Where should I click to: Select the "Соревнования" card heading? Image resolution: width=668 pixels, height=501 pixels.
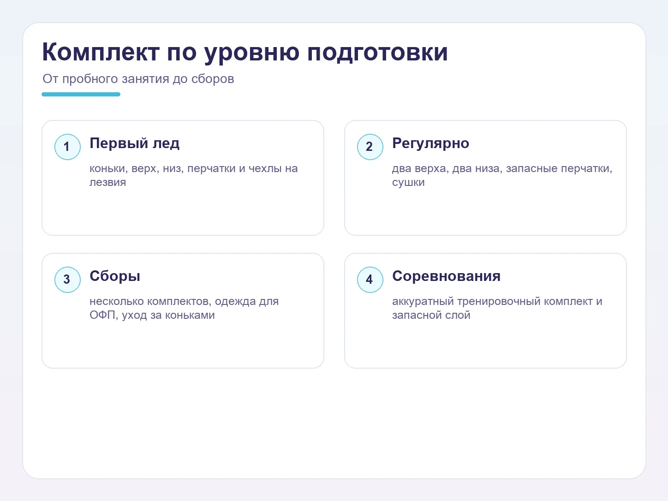446,276
